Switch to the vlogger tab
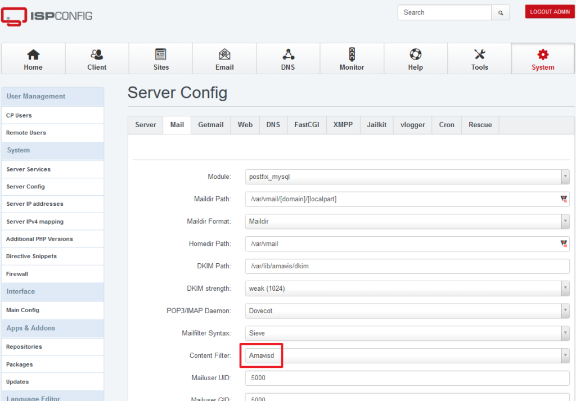 (412, 125)
